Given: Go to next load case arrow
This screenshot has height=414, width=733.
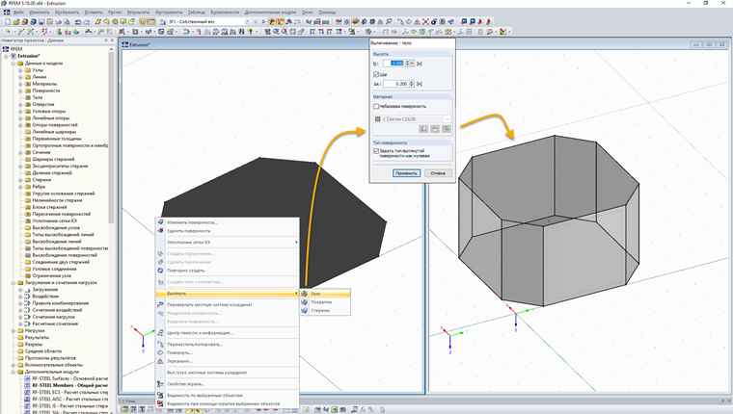Looking at the screenshot, I should click(263, 21).
